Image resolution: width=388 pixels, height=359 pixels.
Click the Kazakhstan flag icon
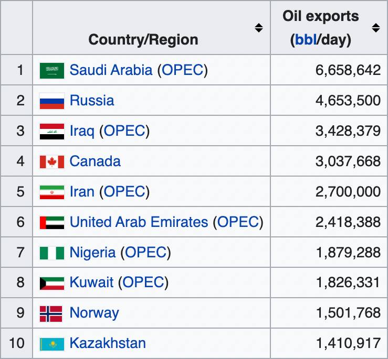(x=52, y=344)
